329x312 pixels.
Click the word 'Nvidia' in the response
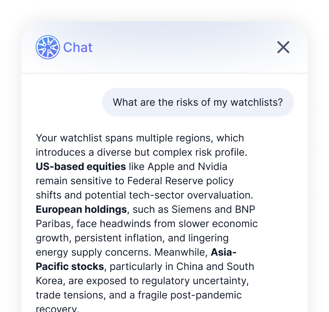pos(210,167)
